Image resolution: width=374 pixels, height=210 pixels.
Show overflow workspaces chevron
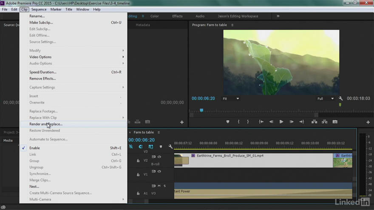(278, 16)
